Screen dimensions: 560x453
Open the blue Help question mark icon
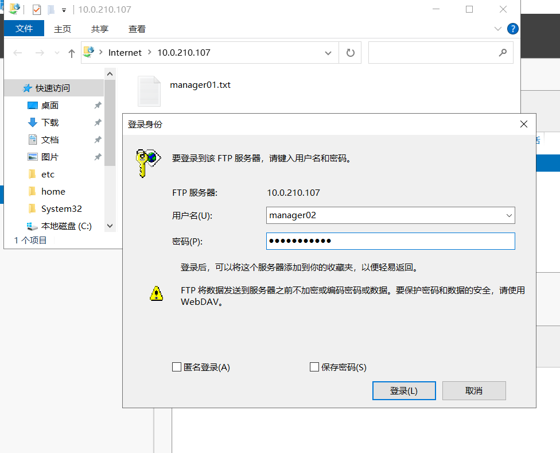pos(513,29)
